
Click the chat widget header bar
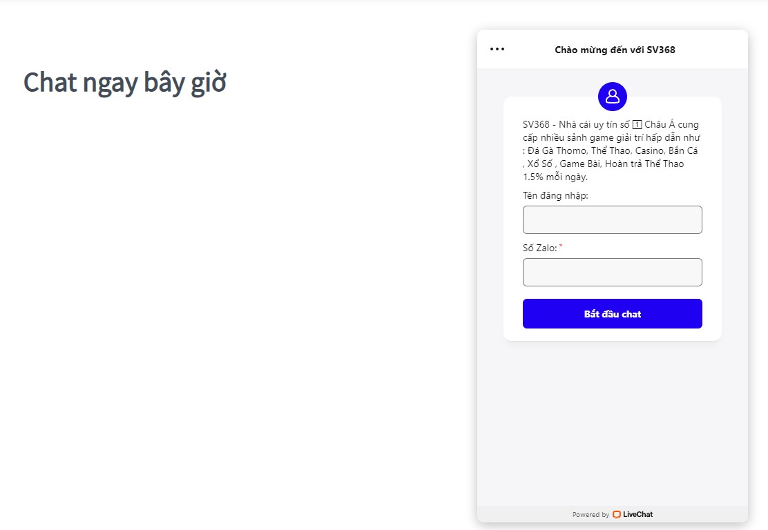[x=612, y=49]
